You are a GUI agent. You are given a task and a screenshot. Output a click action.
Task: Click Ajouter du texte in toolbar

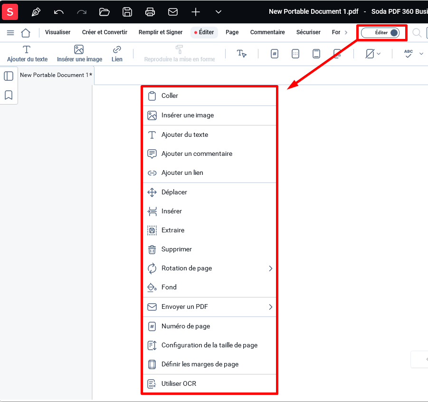[x=27, y=54]
